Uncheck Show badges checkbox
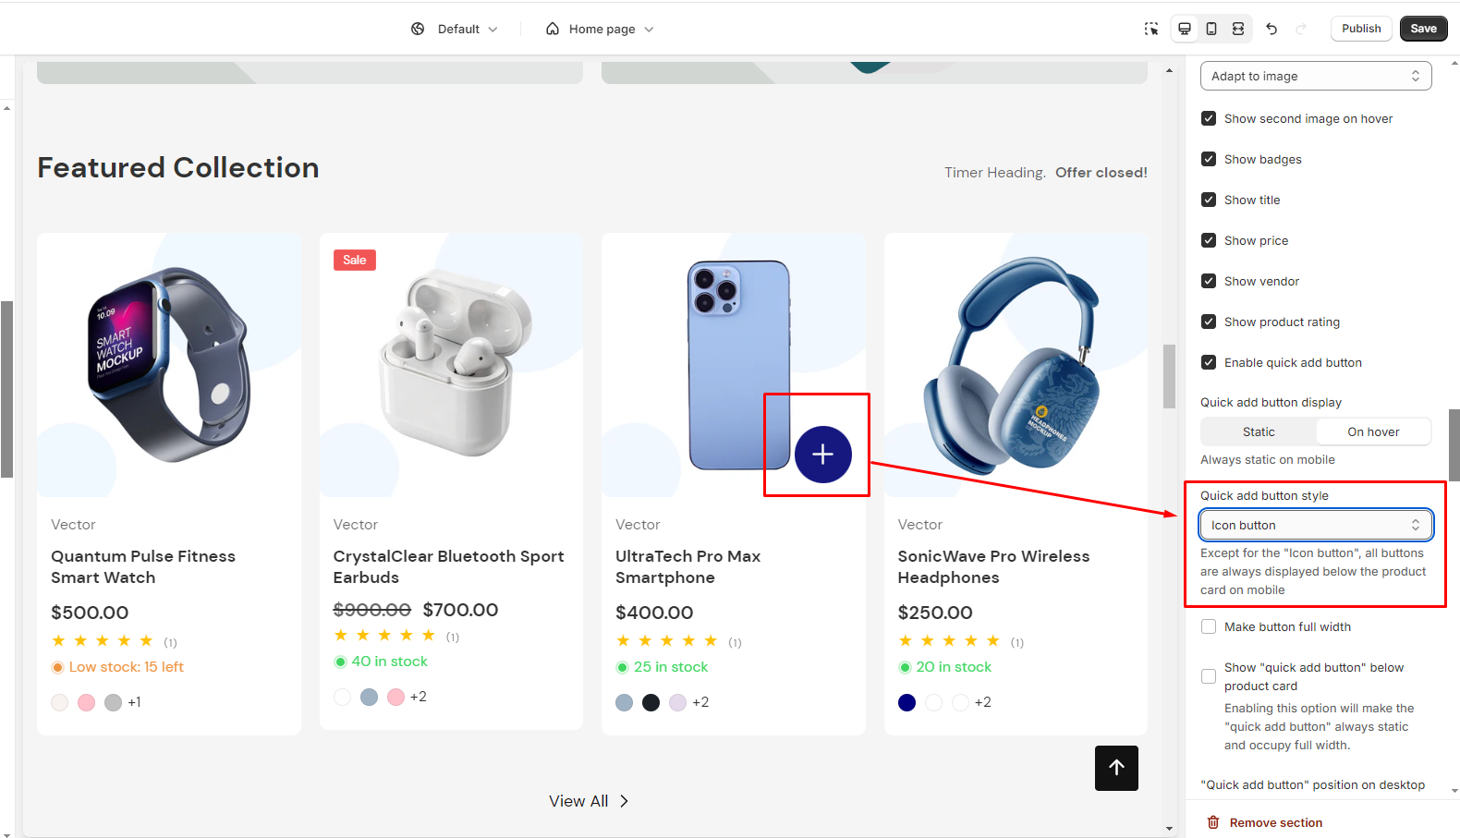Screen dimensions: 1460x838 [1208, 159]
